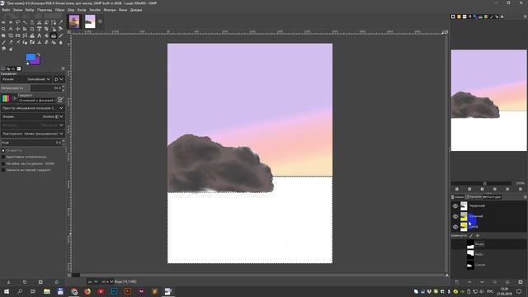
Task: Open Шар menu
Action: (x=71, y=10)
